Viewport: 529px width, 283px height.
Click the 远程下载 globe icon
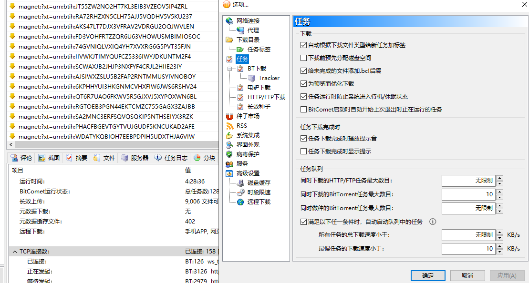[x=240, y=202]
